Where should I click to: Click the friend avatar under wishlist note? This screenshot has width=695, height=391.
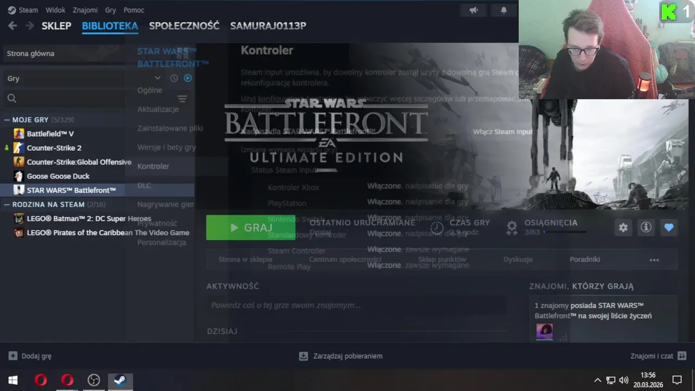pyautogui.click(x=545, y=331)
